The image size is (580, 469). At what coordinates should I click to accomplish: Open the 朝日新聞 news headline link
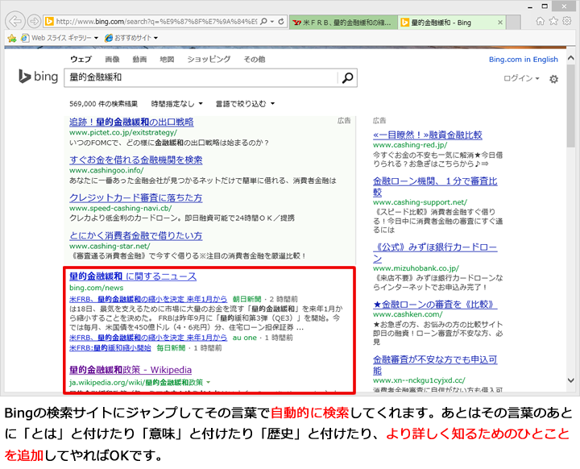point(148,299)
